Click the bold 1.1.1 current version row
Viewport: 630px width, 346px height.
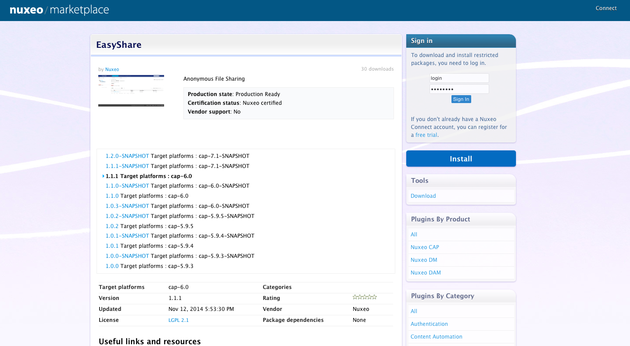coord(149,176)
